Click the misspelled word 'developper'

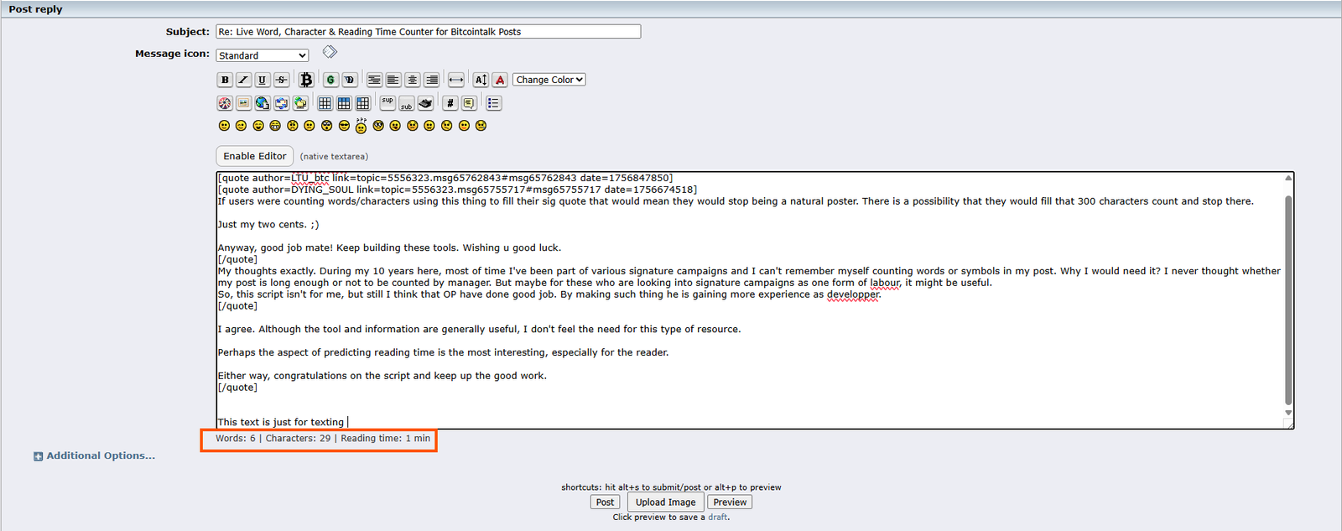pyautogui.click(x=854, y=294)
